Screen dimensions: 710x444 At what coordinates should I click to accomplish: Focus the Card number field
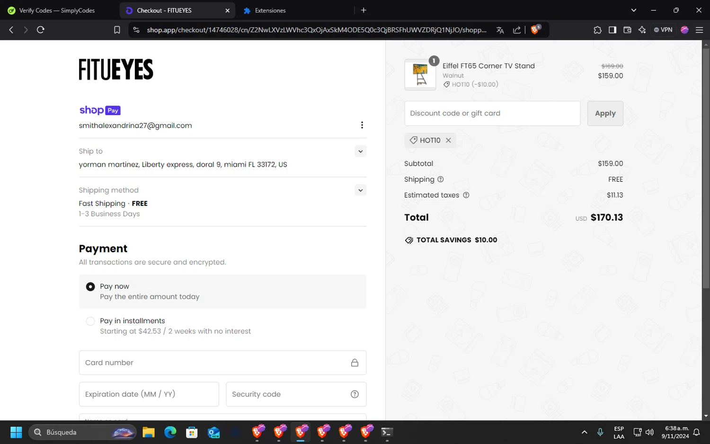tap(222, 363)
